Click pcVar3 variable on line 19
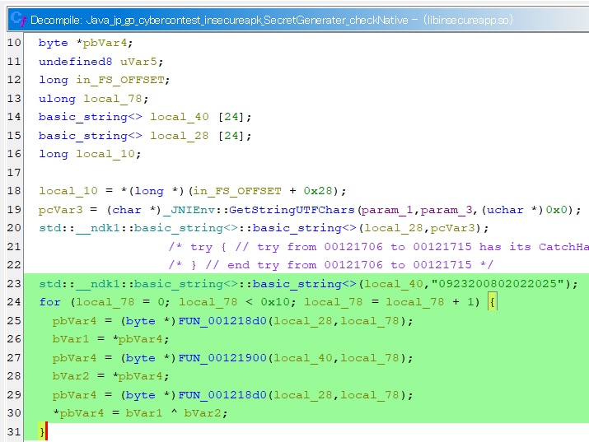Image resolution: width=589 pixels, height=442 pixels. click(x=60, y=210)
